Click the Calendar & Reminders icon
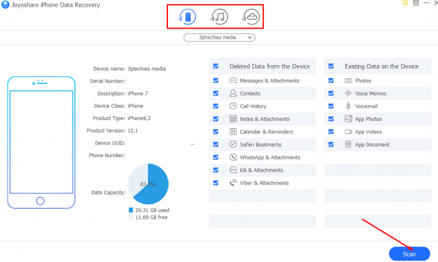This screenshot has height=262, width=438. [233, 132]
